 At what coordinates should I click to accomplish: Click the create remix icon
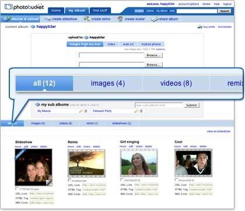click(x=87, y=19)
